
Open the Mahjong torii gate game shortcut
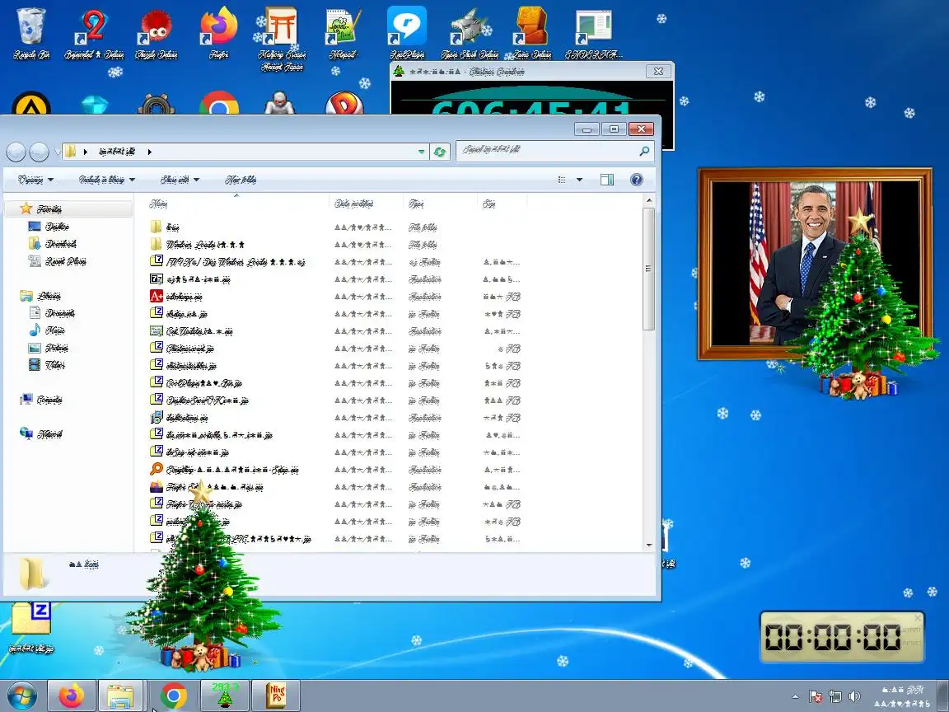coord(282,40)
